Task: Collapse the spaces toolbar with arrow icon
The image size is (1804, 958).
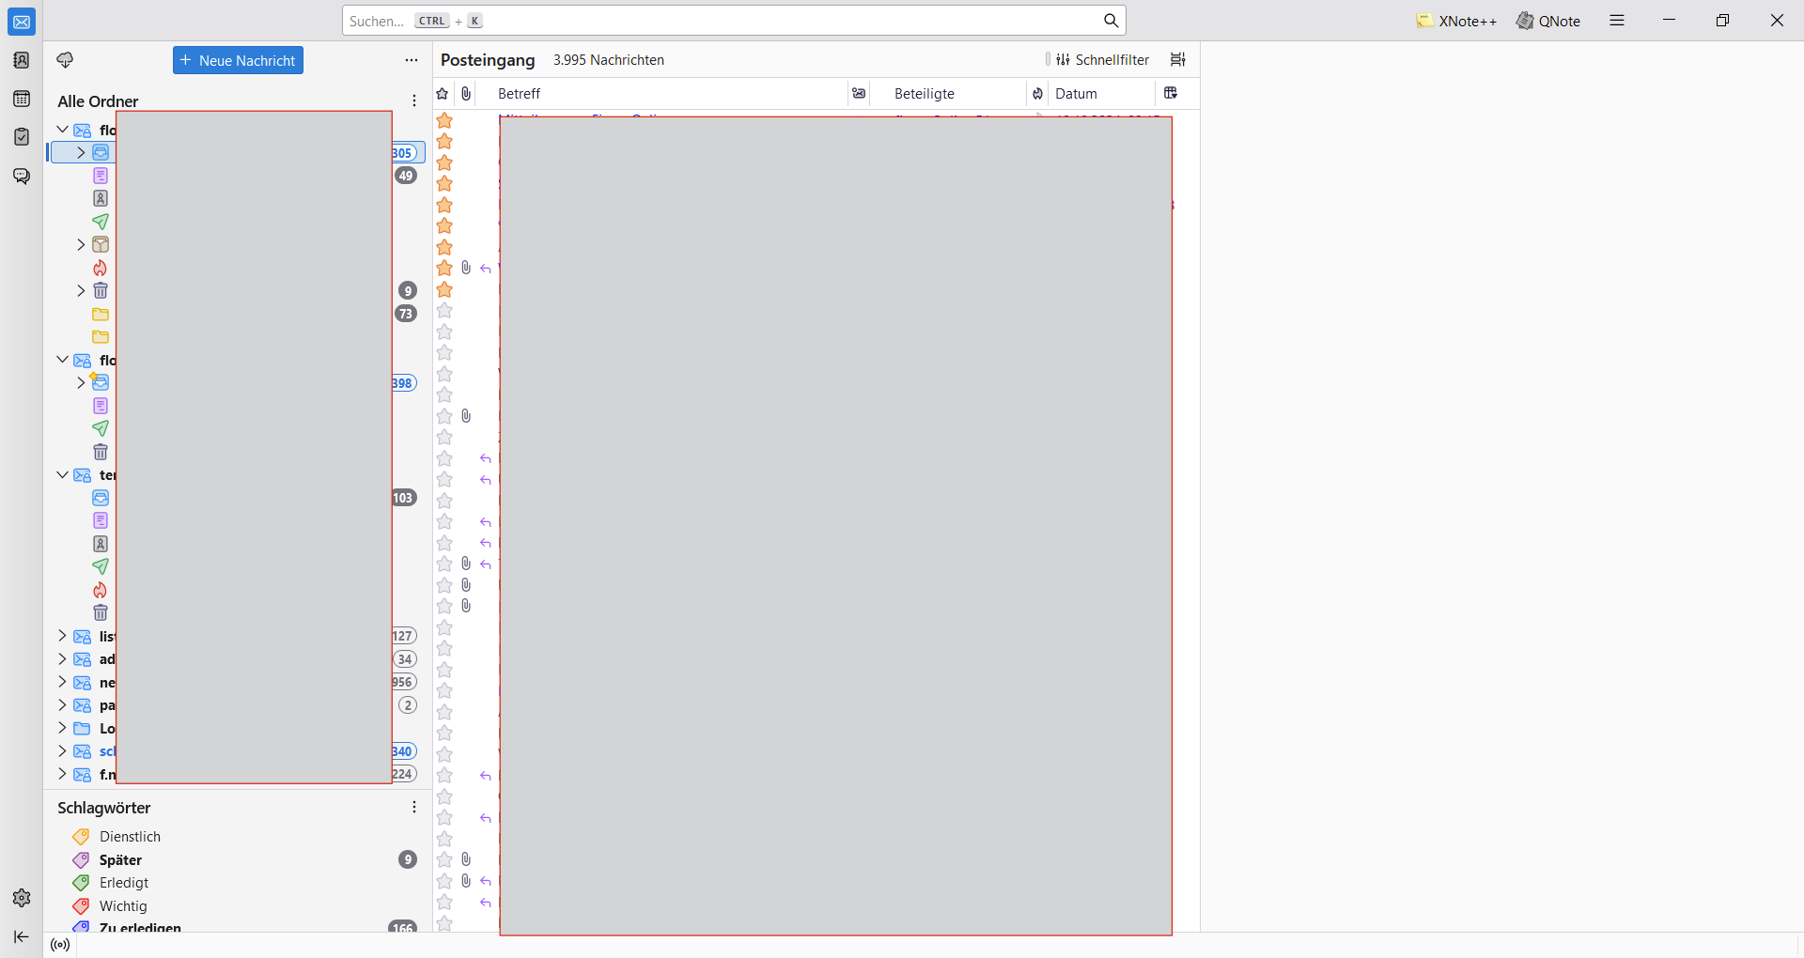Action: (x=22, y=936)
